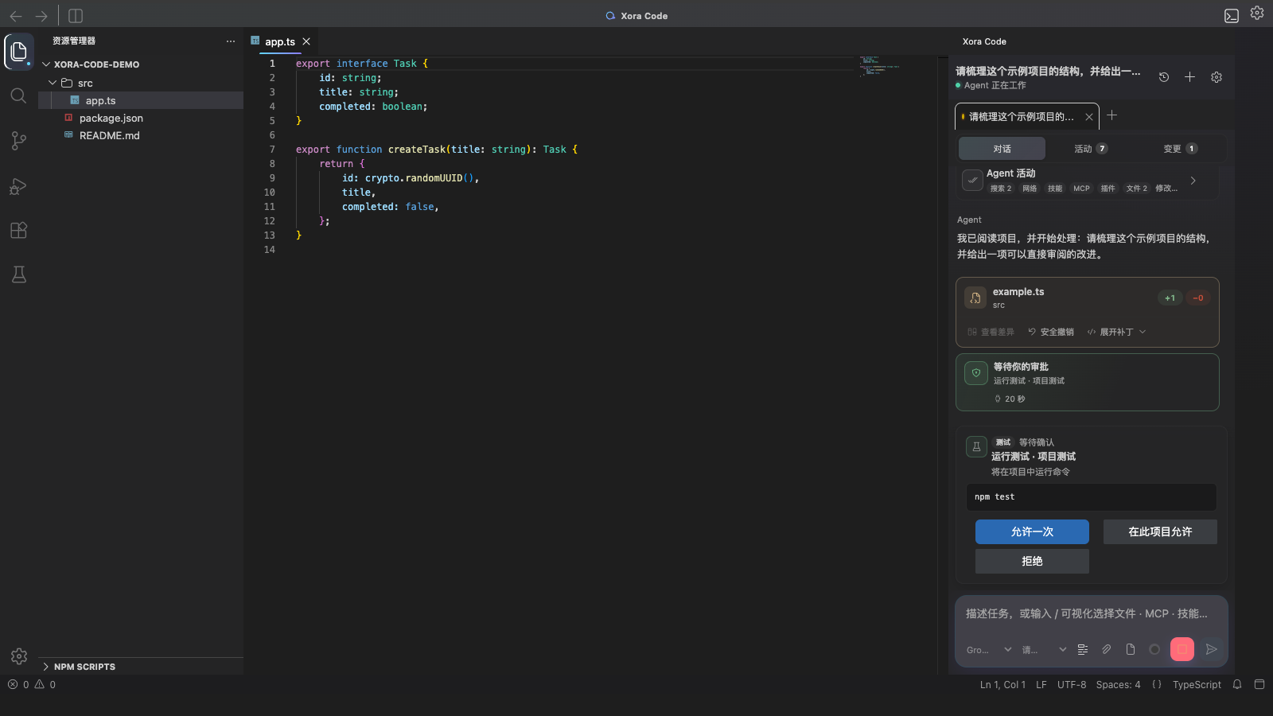Click the braces icon in status bar
Image resolution: width=1273 pixels, height=716 pixels.
[x=1157, y=684]
